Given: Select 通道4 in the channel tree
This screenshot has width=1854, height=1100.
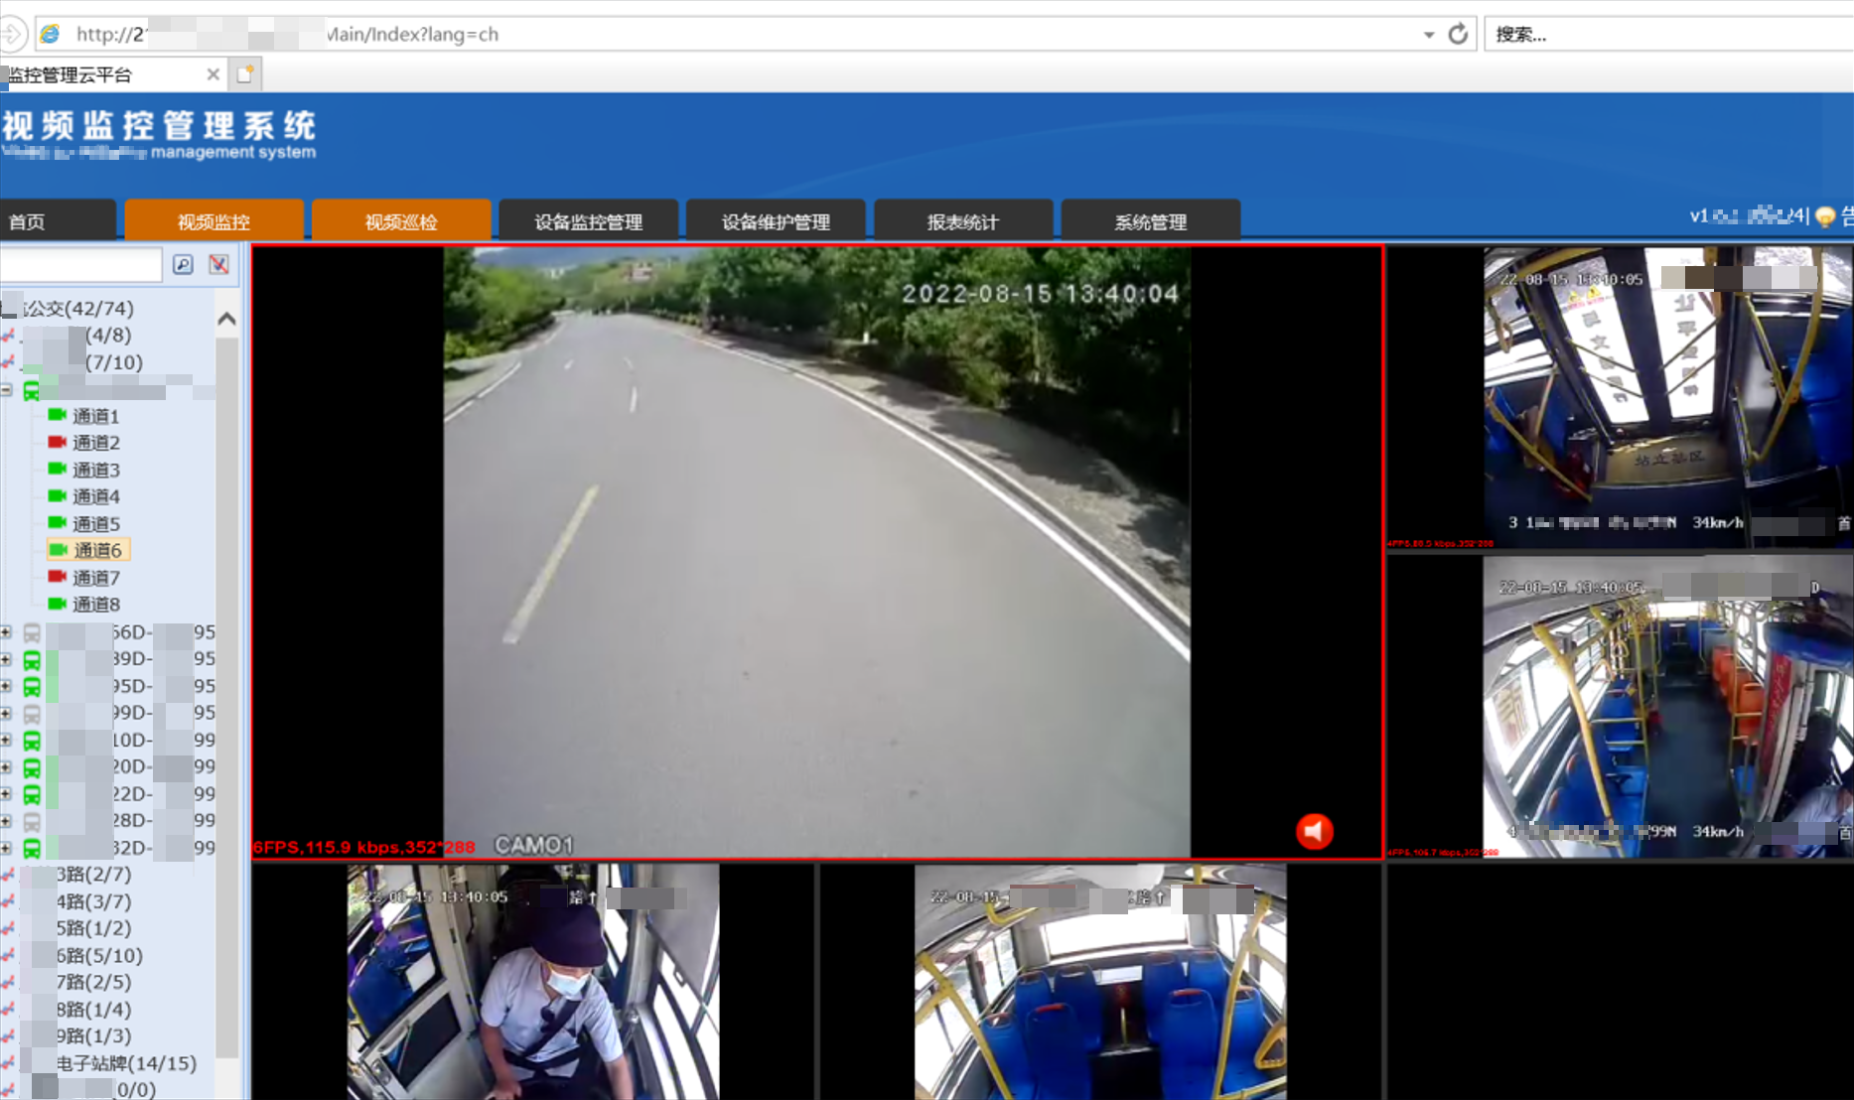Looking at the screenshot, I should point(95,496).
